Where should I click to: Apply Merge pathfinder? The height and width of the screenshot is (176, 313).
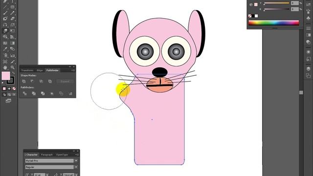(x=43, y=93)
